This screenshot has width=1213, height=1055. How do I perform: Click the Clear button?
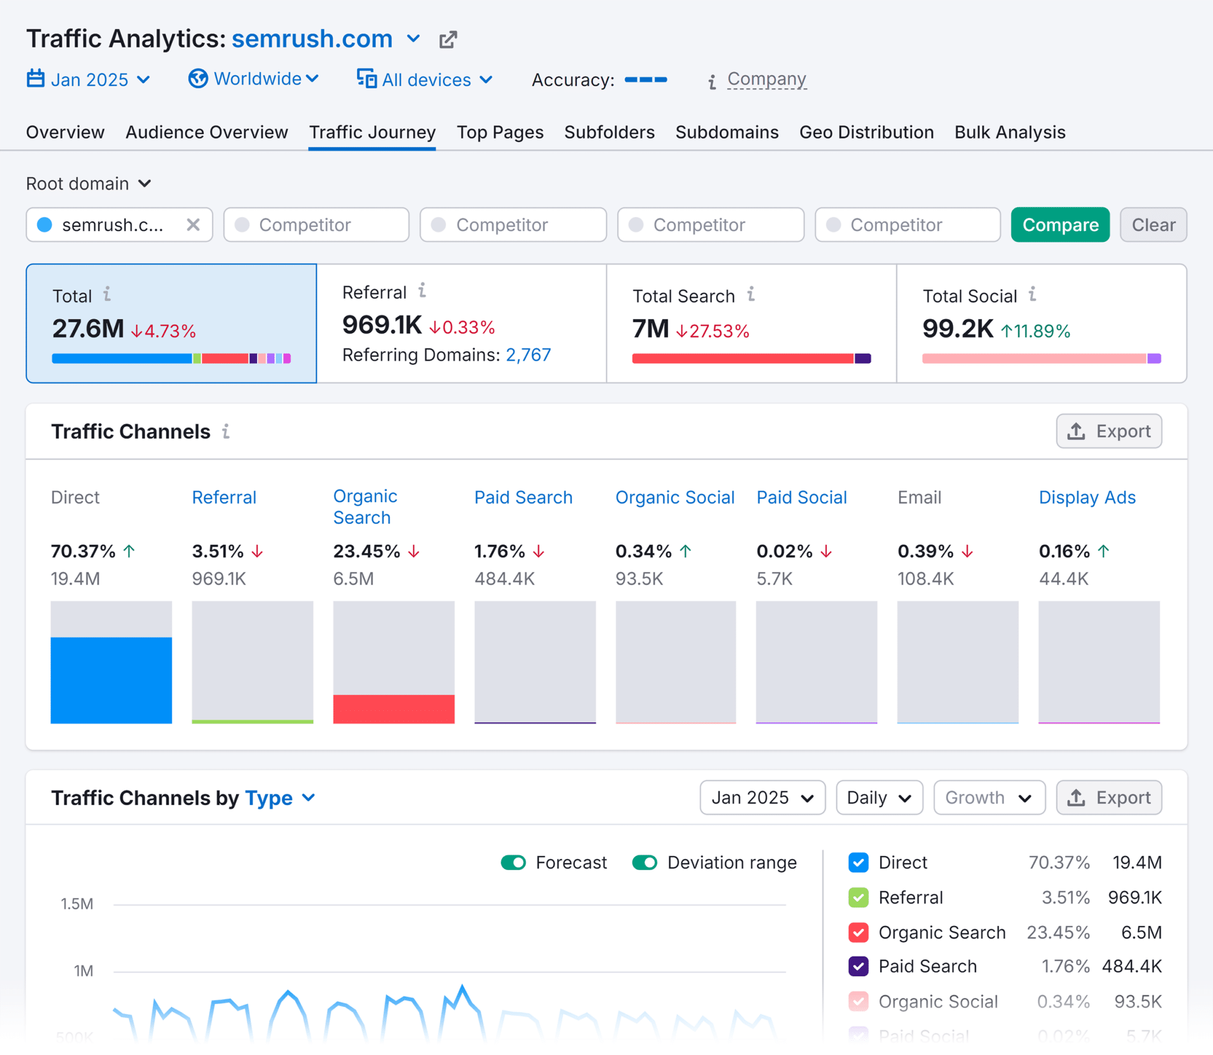pos(1153,225)
